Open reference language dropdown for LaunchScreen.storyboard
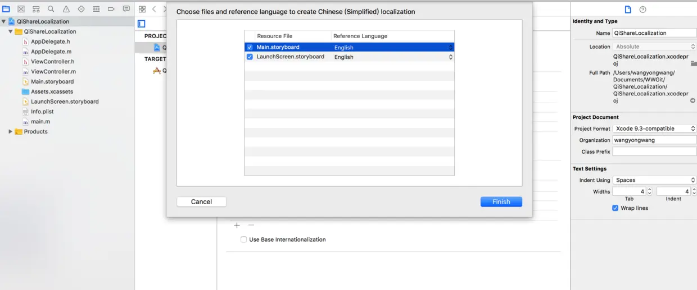697x290 pixels. tap(450, 57)
